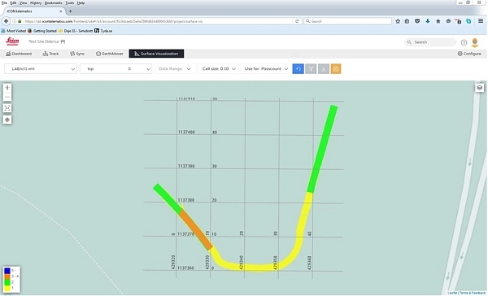The width and height of the screenshot is (488, 296).
Task: Open the Date Range dropdown
Action: [x=176, y=69]
